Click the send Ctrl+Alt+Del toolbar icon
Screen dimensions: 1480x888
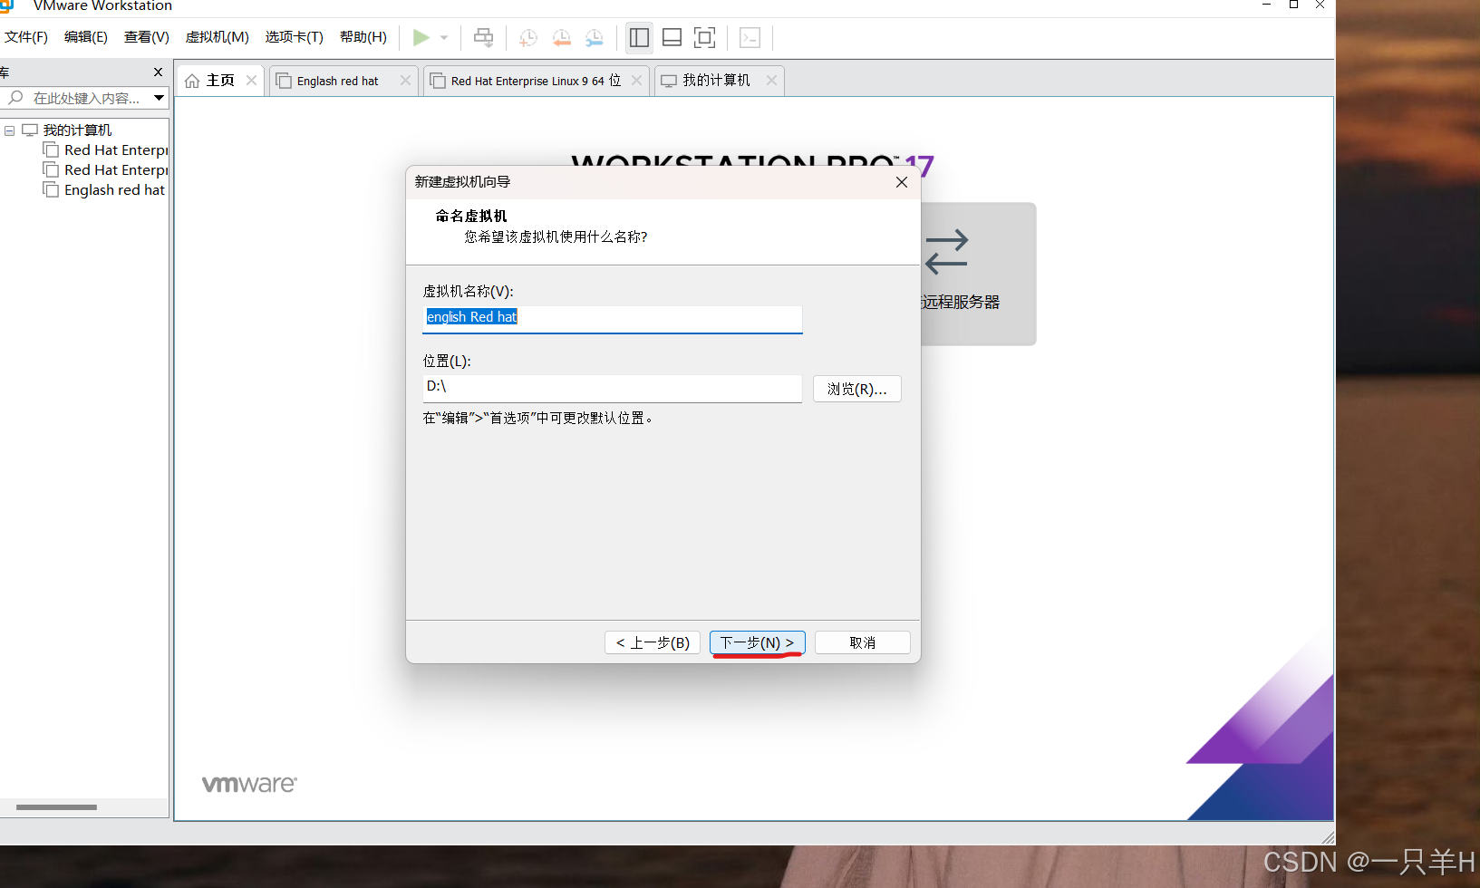pyautogui.click(x=484, y=37)
